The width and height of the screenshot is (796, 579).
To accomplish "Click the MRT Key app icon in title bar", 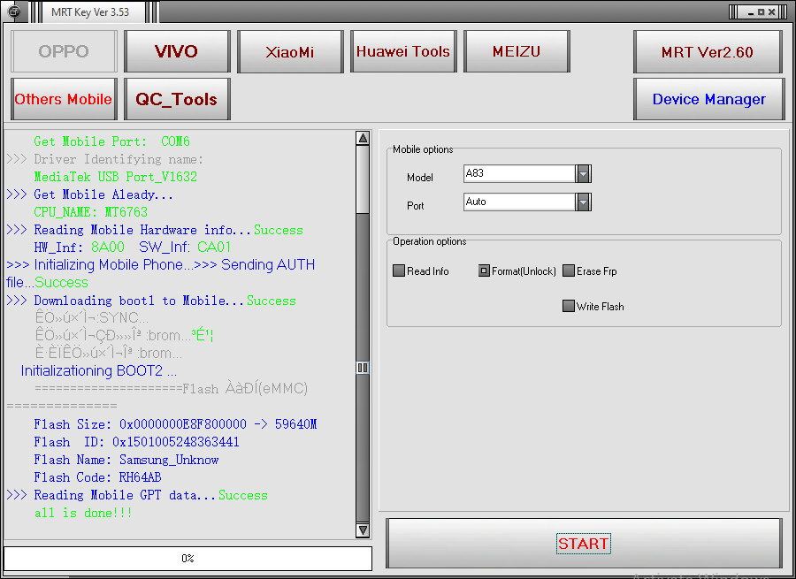I will pos(14,11).
